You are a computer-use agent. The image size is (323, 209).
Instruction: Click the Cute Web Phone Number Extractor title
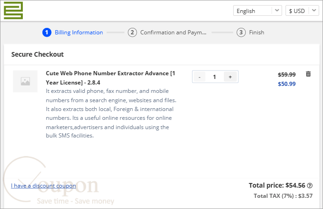[110, 78]
